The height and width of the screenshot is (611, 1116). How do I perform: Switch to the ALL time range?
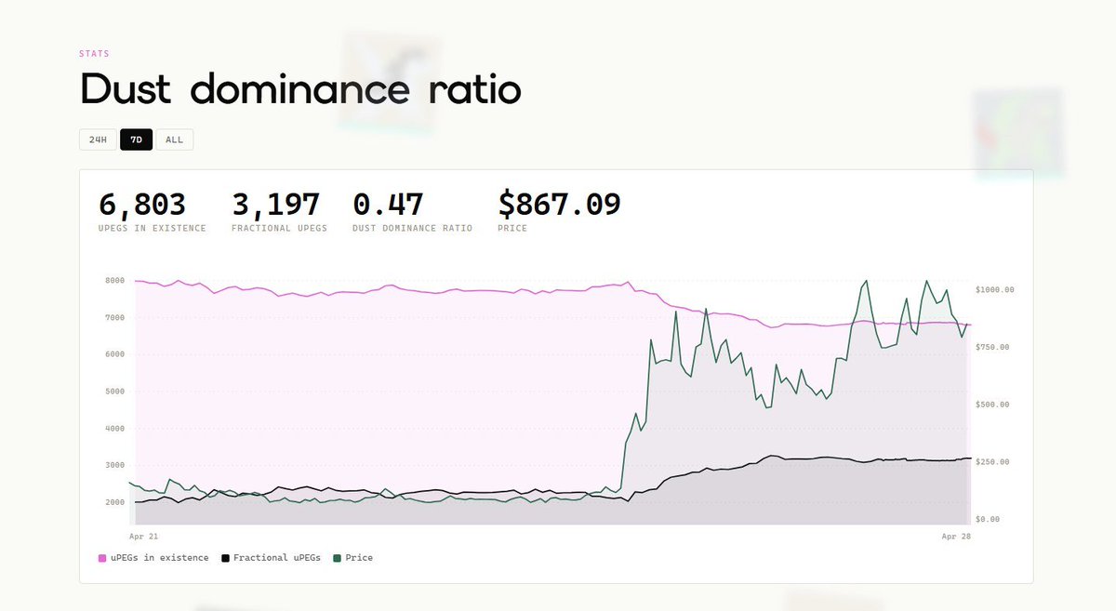[174, 139]
